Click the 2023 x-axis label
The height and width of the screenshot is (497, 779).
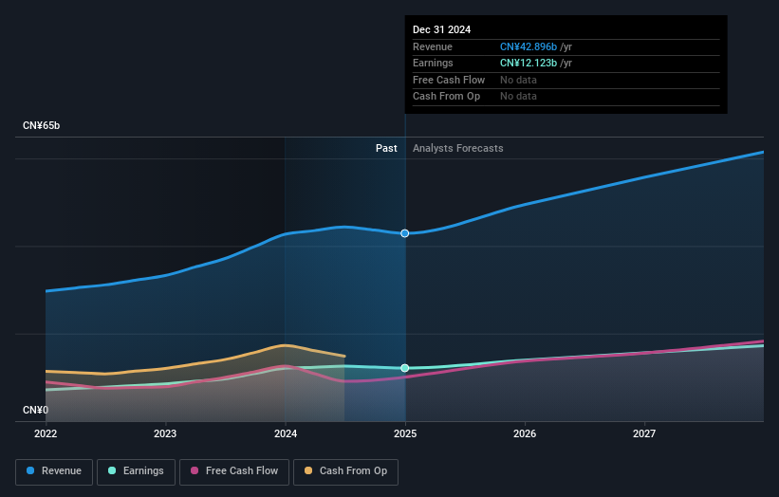click(165, 433)
